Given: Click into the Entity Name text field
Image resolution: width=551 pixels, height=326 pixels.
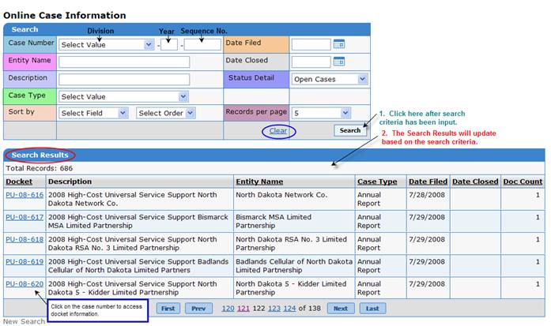Looking at the screenshot, I should 124,62.
